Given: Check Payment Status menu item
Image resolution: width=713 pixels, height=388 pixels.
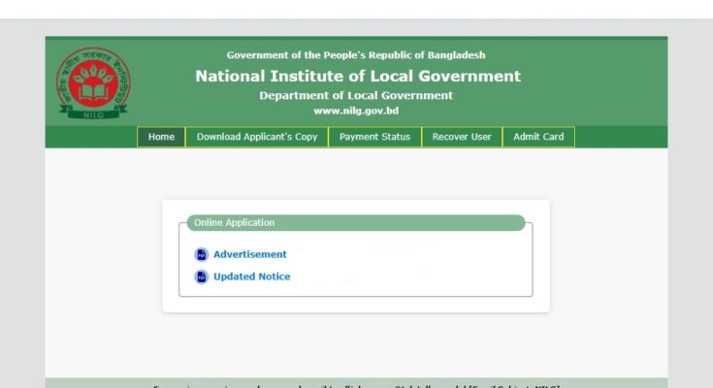Looking at the screenshot, I should (x=374, y=137).
